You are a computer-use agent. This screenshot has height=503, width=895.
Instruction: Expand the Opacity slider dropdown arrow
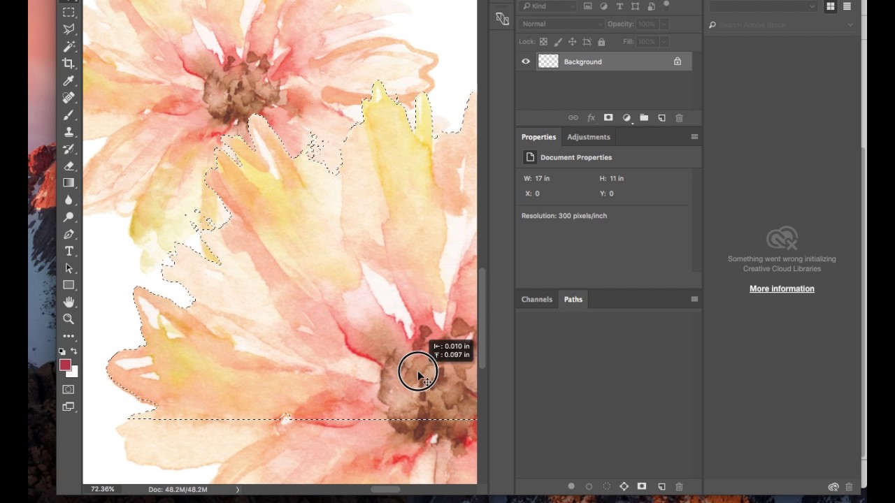pos(664,24)
